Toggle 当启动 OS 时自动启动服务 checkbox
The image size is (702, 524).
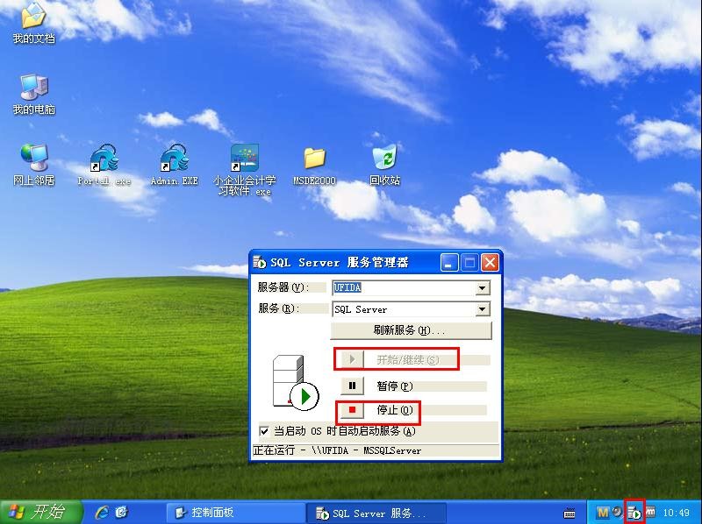264,431
